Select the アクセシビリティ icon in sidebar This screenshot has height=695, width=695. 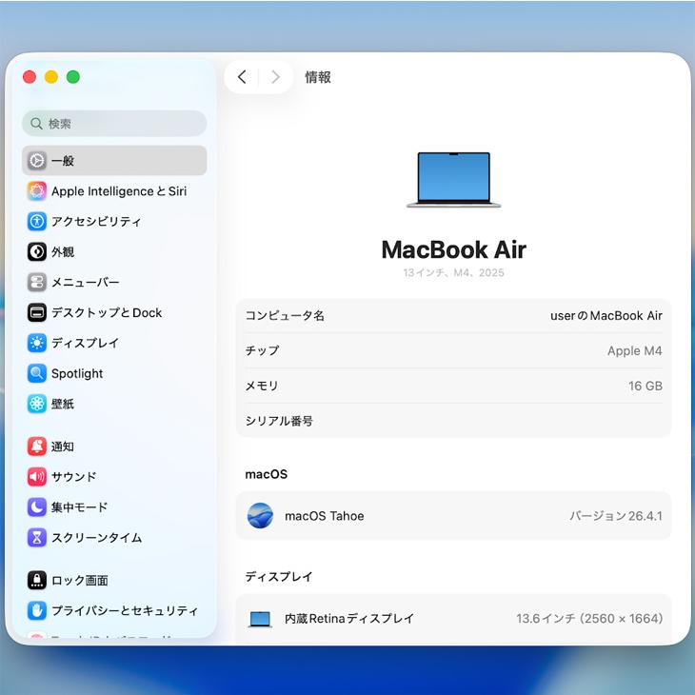point(37,221)
